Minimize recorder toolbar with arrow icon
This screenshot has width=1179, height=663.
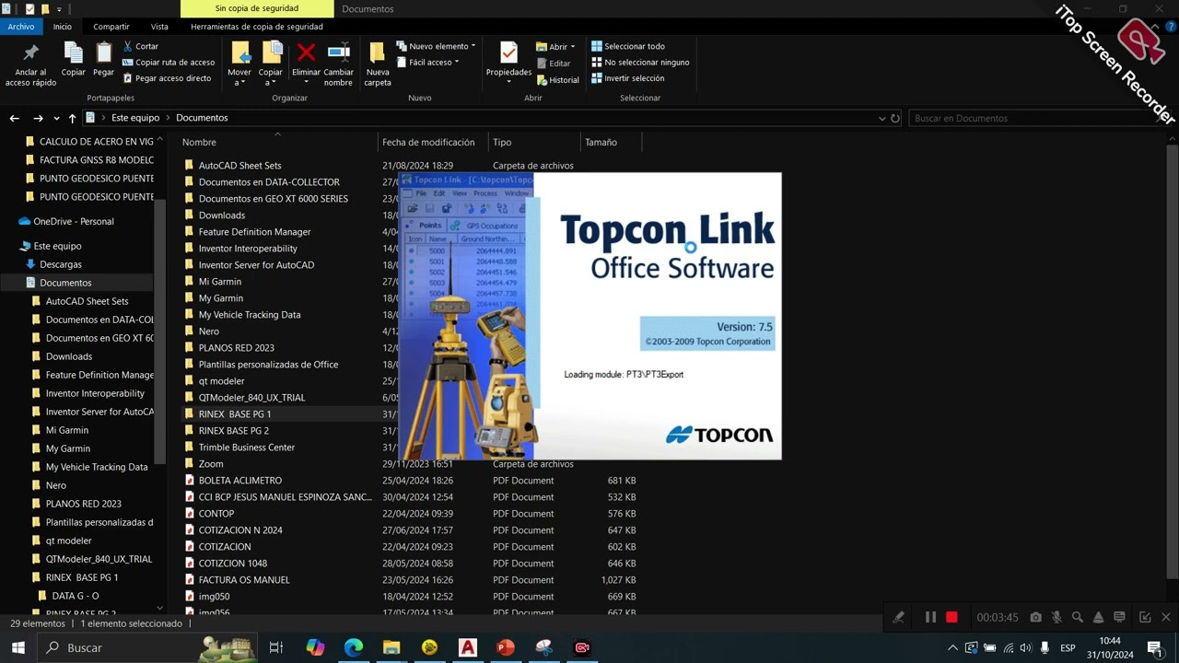click(x=1145, y=617)
